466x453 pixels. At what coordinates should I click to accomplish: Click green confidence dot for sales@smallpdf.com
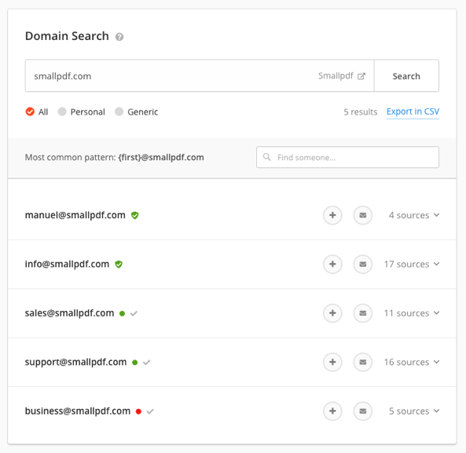click(x=122, y=313)
